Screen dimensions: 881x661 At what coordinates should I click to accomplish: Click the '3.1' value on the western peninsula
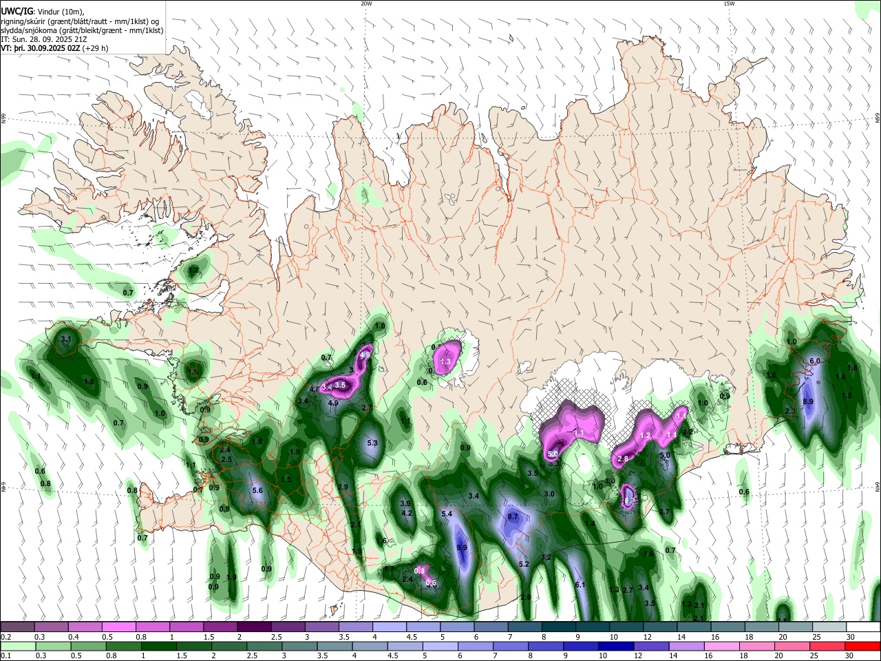click(x=66, y=339)
